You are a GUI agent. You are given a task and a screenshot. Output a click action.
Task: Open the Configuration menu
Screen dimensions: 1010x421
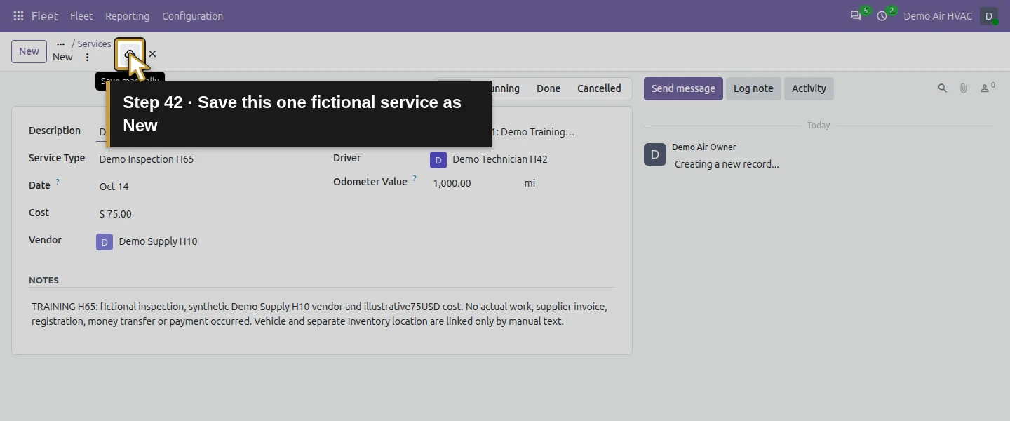click(x=192, y=16)
